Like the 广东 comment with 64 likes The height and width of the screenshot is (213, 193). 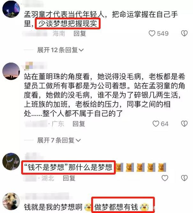[x=156, y=124]
